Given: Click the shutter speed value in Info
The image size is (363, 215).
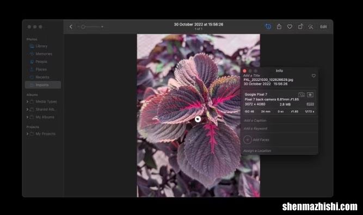Looking at the screenshot, I should (310, 111).
